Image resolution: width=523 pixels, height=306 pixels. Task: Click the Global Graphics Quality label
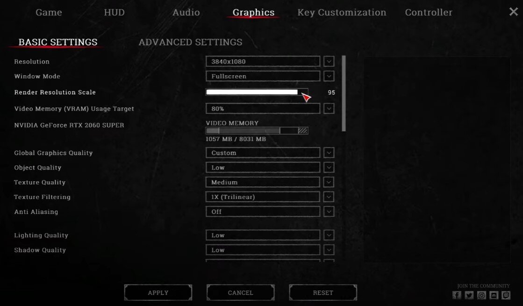pyautogui.click(x=53, y=153)
